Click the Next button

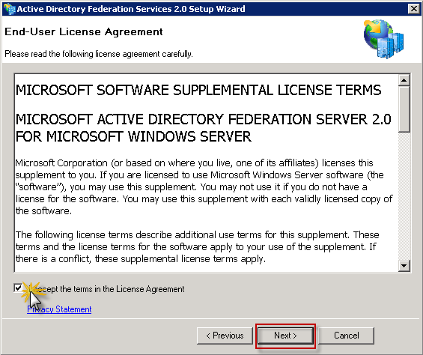tap(285, 336)
